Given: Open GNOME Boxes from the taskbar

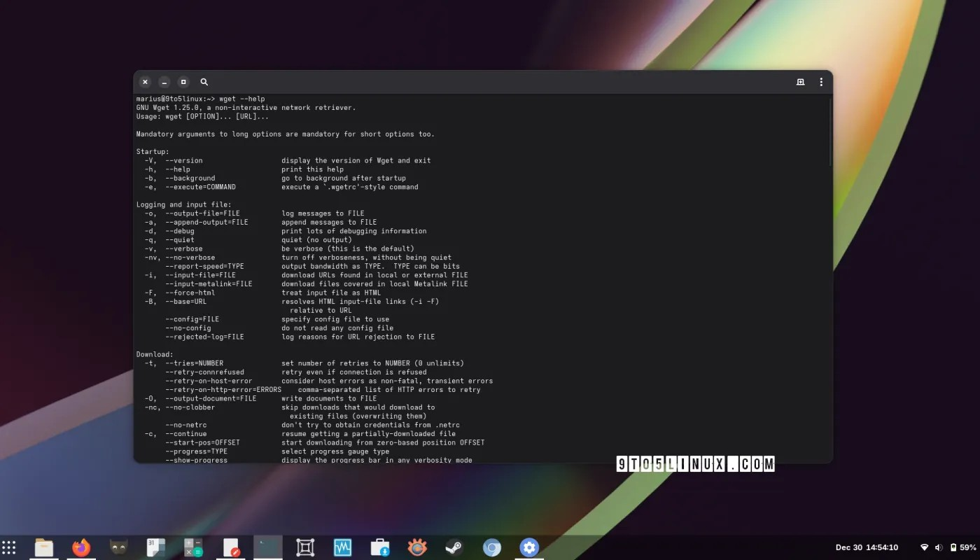Looking at the screenshot, I should (304, 547).
